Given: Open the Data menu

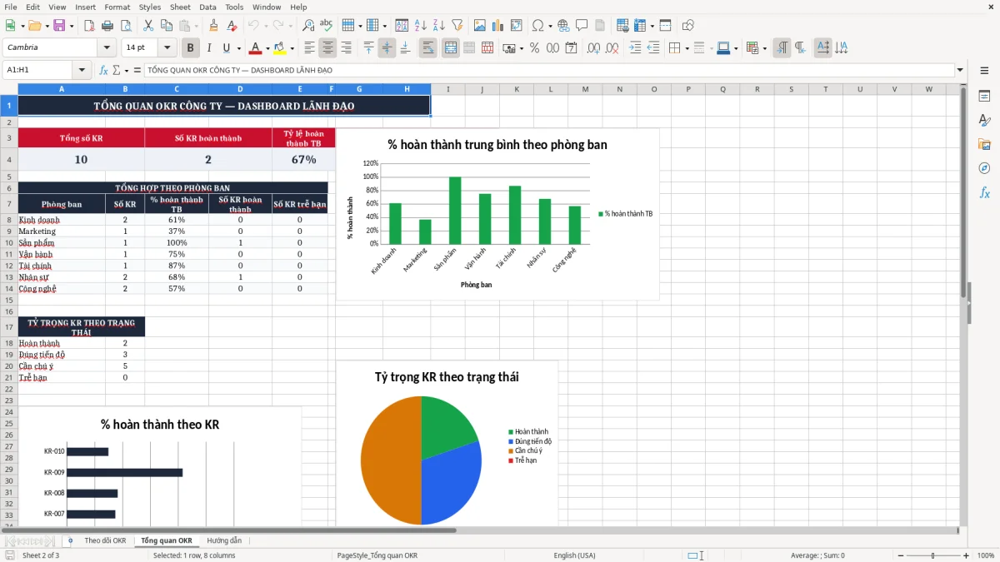Looking at the screenshot, I should (x=207, y=7).
